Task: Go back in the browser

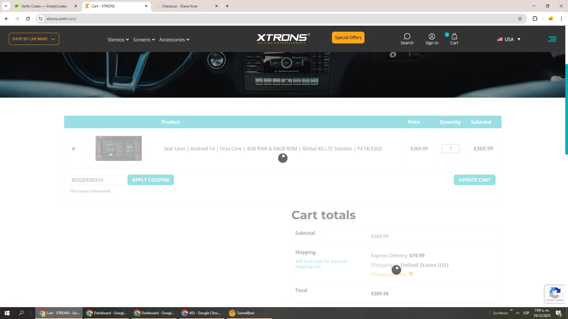Action: pyautogui.click(x=6, y=19)
